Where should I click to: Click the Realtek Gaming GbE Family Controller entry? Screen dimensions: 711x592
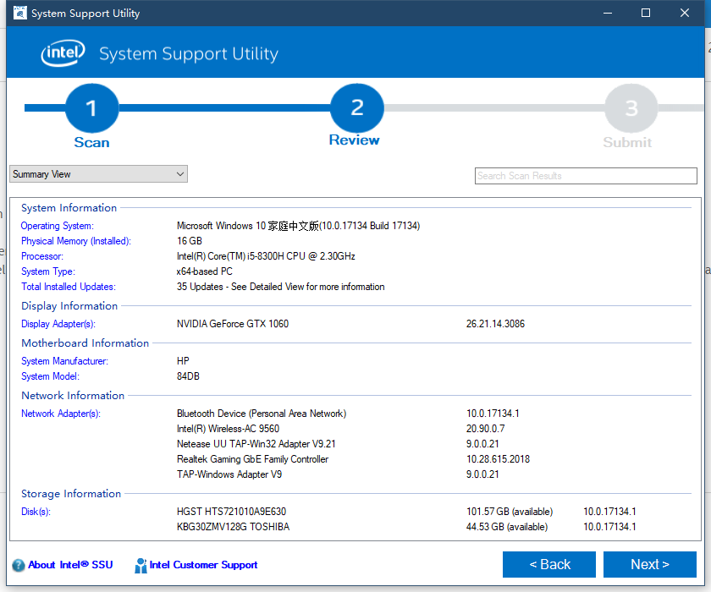pyautogui.click(x=252, y=459)
